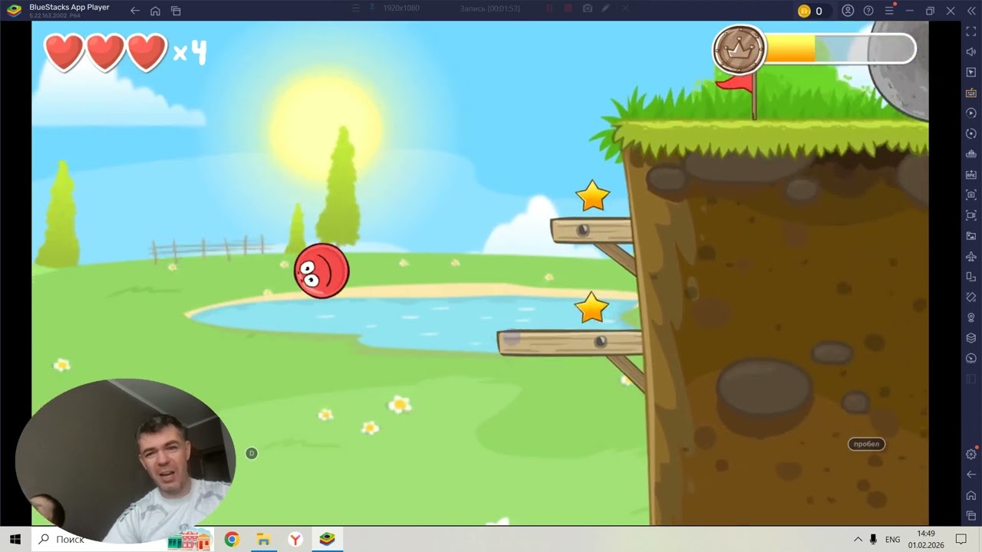Collapse the side toolbar with double chevron
Viewport: 982px width, 552px height.
(971, 11)
